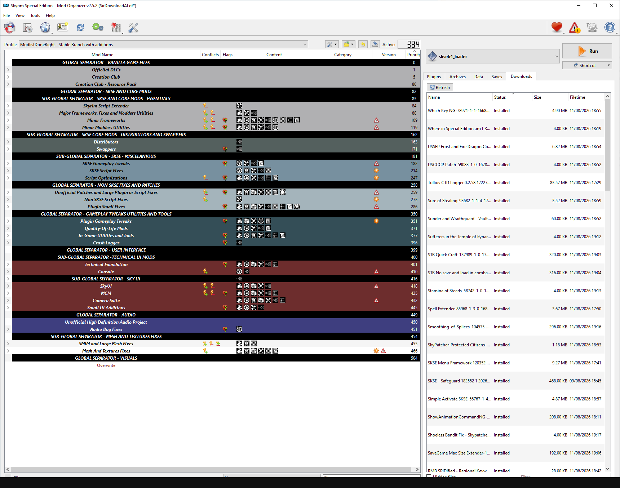This screenshot has height=488, width=620.
Task: Sort downloads by Filetime column
Action: (x=586, y=97)
